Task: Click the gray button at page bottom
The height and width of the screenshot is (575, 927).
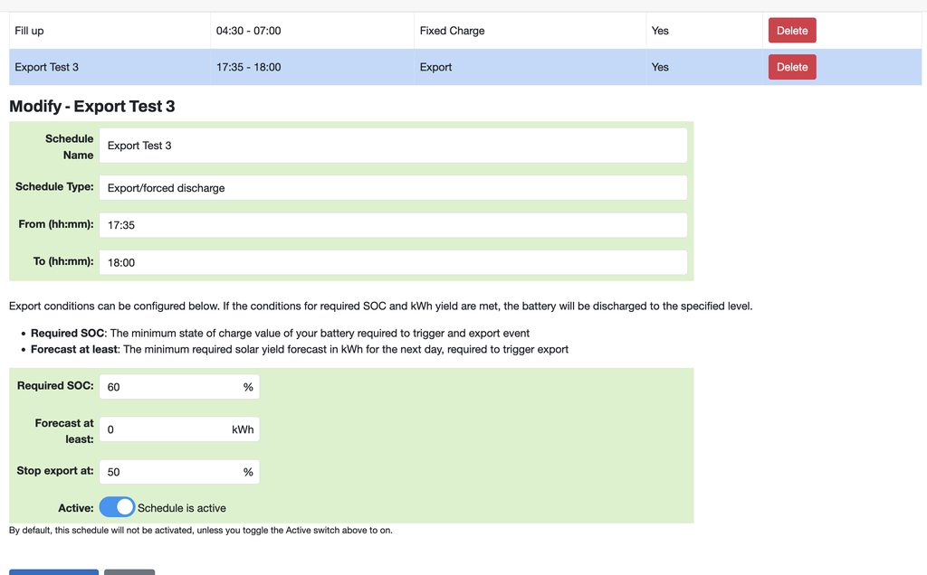Action: 129,571
